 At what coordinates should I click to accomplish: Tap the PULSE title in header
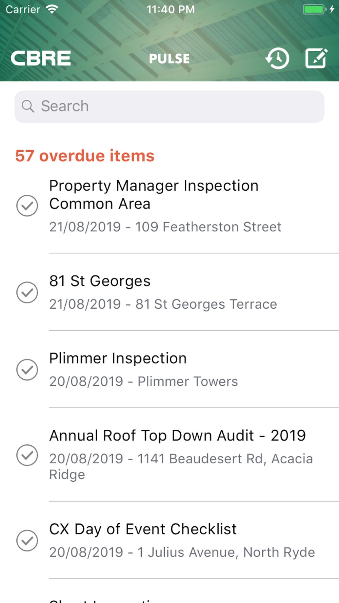point(169,59)
